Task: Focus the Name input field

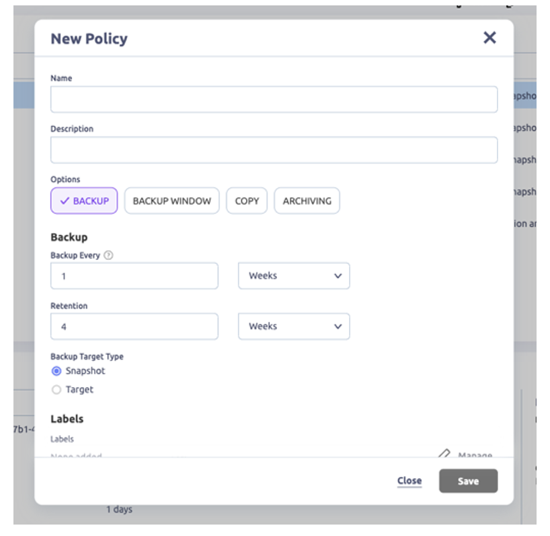Action: point(274,99)
